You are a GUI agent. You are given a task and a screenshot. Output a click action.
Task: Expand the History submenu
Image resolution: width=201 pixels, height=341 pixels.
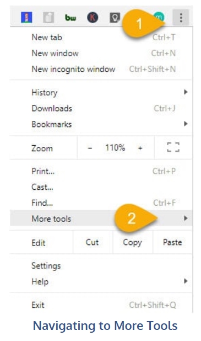tap(101, 93)
